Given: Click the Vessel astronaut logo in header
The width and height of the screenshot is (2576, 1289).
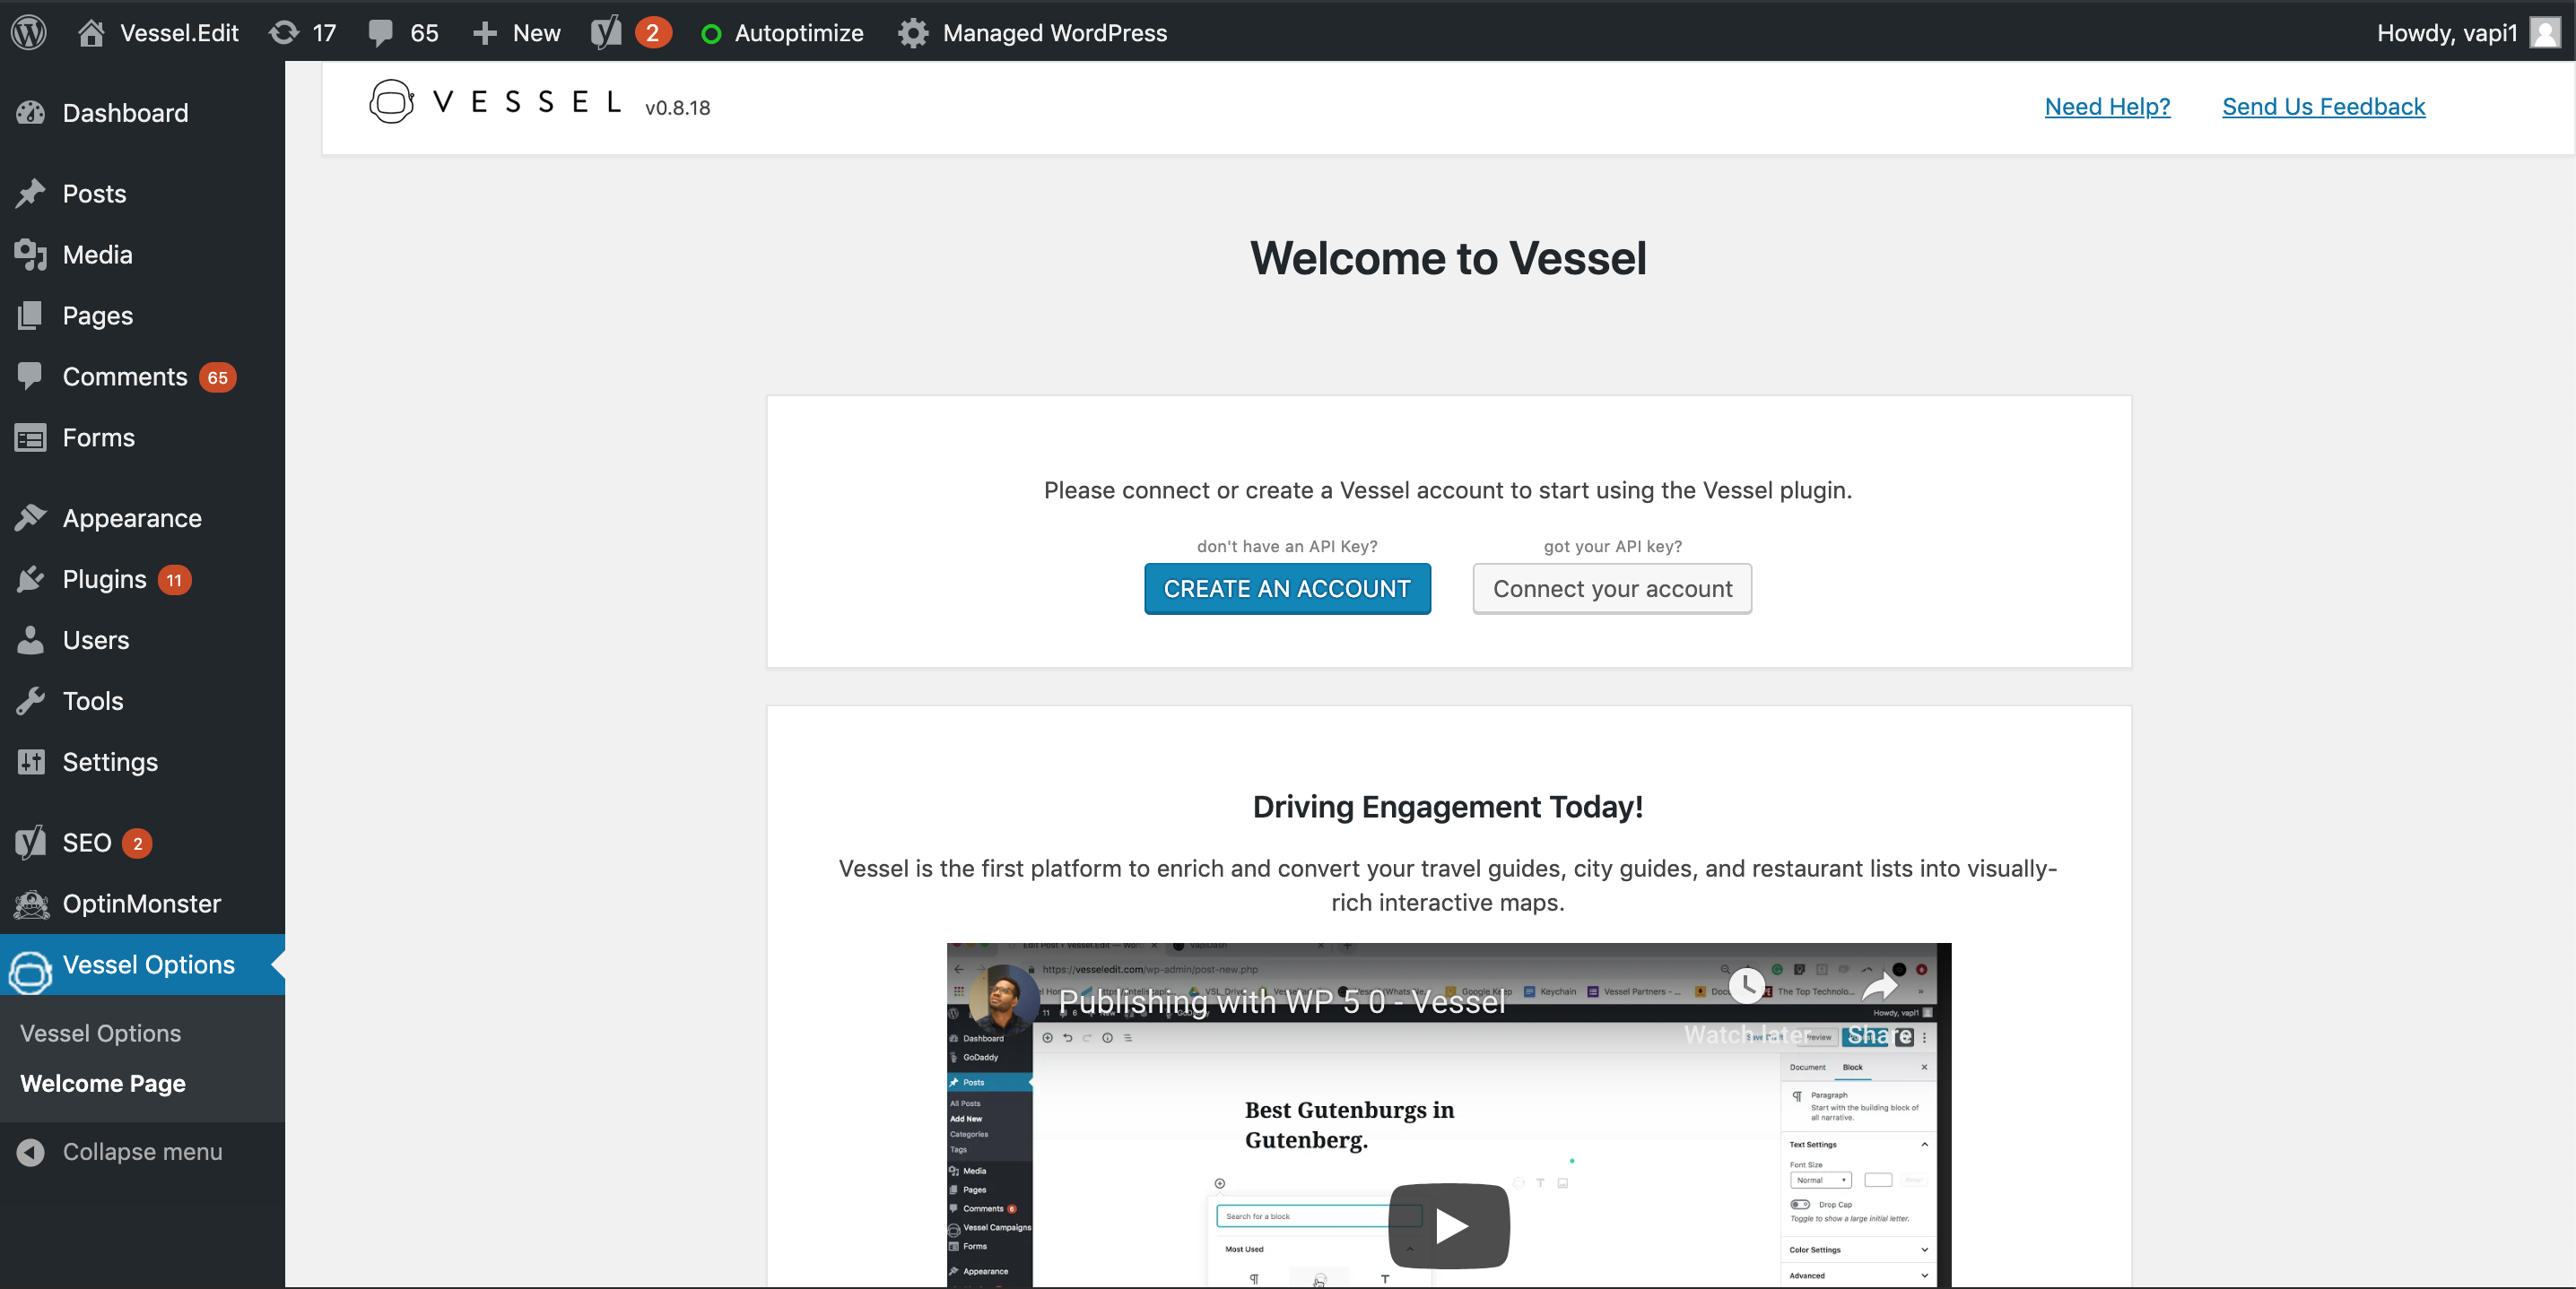Looking at the screenshot, I should click(392, 102).
